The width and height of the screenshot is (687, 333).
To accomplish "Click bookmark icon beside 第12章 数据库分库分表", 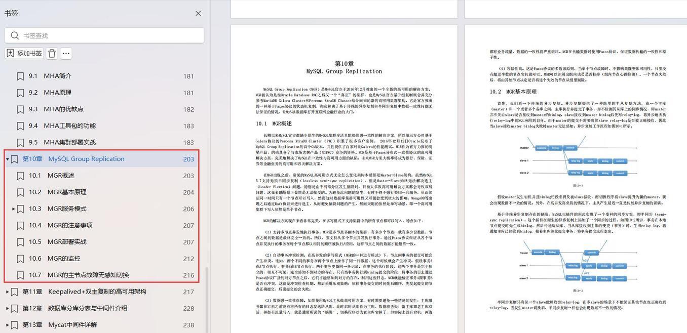I will tap(14, 308).
